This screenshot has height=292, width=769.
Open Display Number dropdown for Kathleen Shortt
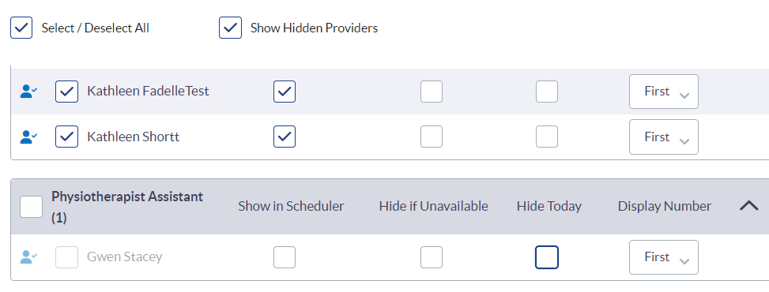pyautogui.click(x=664, y=137)
